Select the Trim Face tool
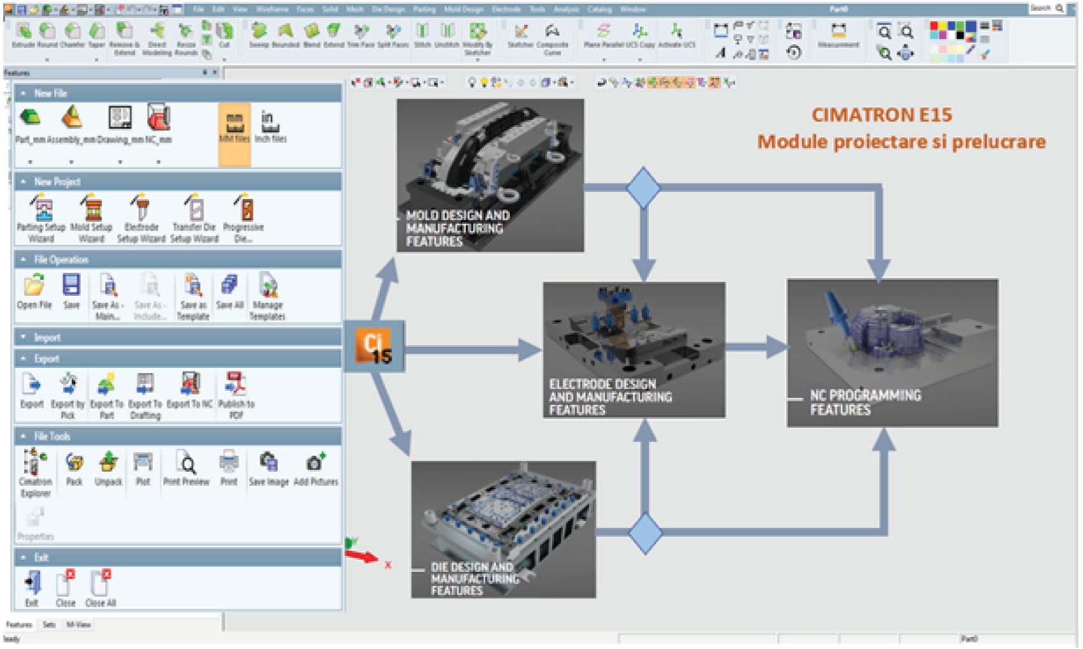Viewport: 1083px width, 649px height. tap(361, 35)
